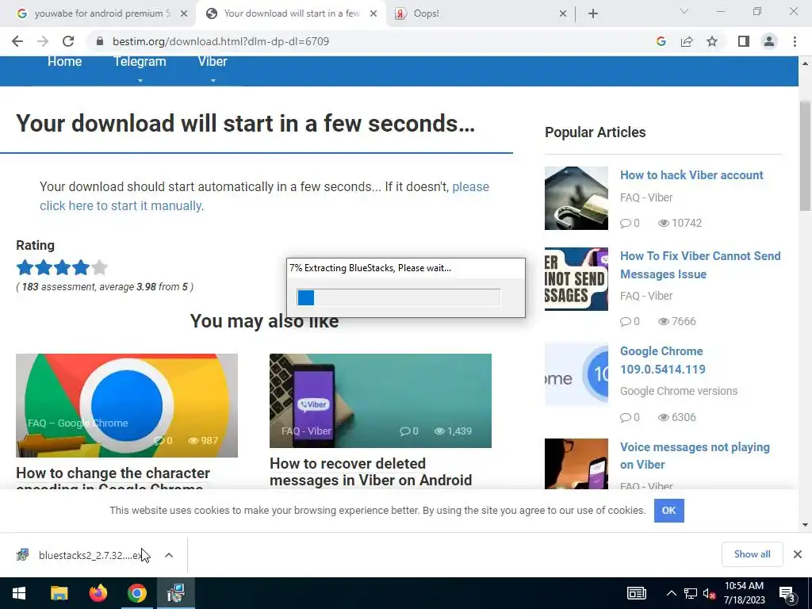Switch to the 'Oops!' tab

point(479,13)
